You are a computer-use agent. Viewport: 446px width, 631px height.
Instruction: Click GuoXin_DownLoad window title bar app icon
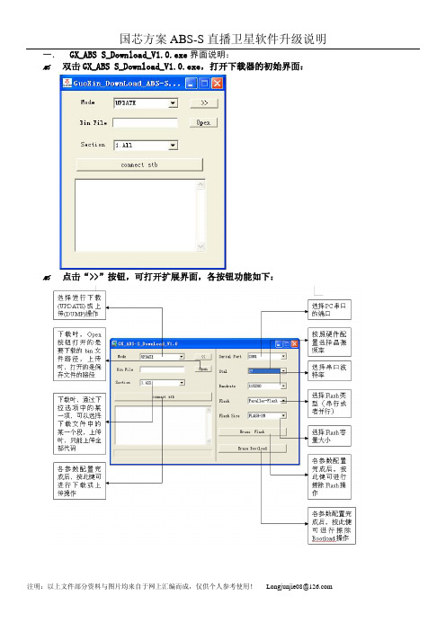point(67,84)
